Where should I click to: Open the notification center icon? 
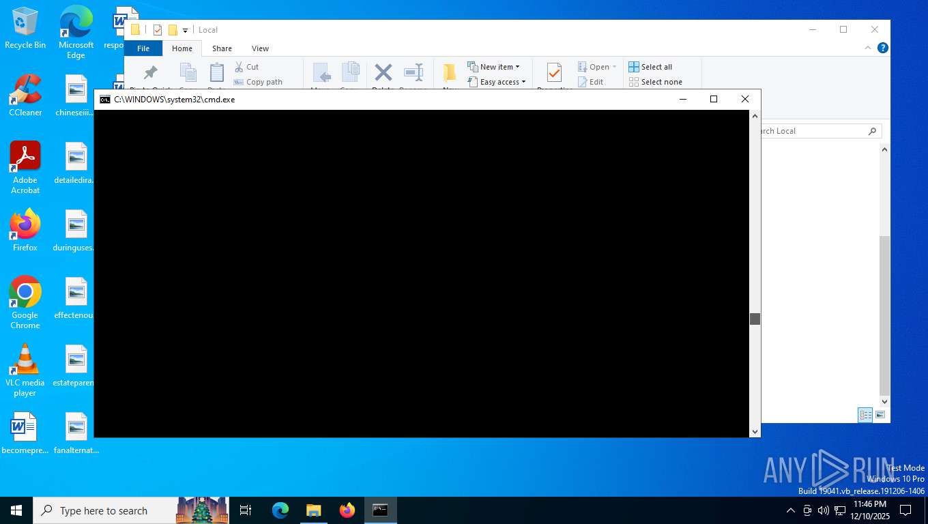(x=905, y=510)
